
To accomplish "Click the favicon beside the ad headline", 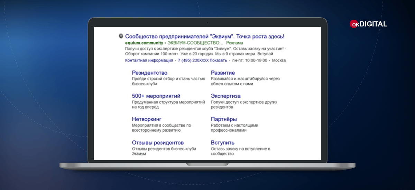I will pos(121,36).
